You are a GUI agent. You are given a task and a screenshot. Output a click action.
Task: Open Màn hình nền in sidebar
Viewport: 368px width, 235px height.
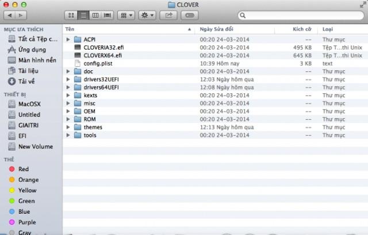click(x=32, y=60)
